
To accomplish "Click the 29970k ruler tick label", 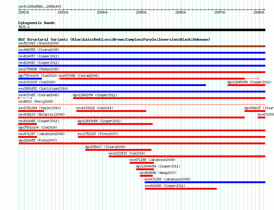I will click(x=220, y=12).
